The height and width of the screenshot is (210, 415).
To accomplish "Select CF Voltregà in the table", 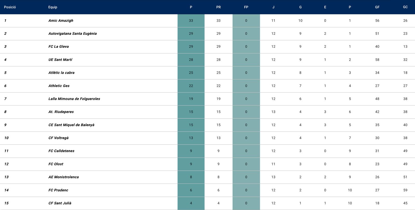I will 58,138.
